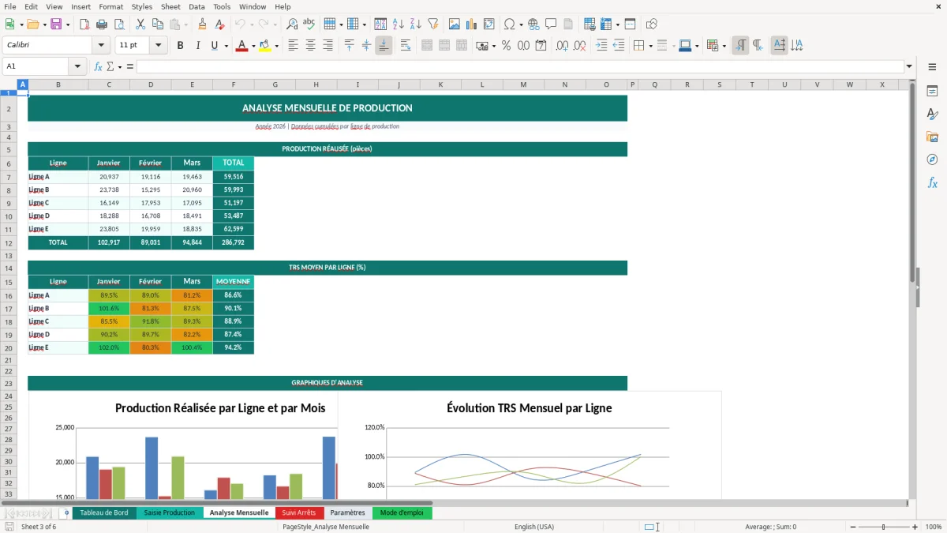The image size is (947, 533).
Task: Insert a pivot table
Action: [488, 24]
